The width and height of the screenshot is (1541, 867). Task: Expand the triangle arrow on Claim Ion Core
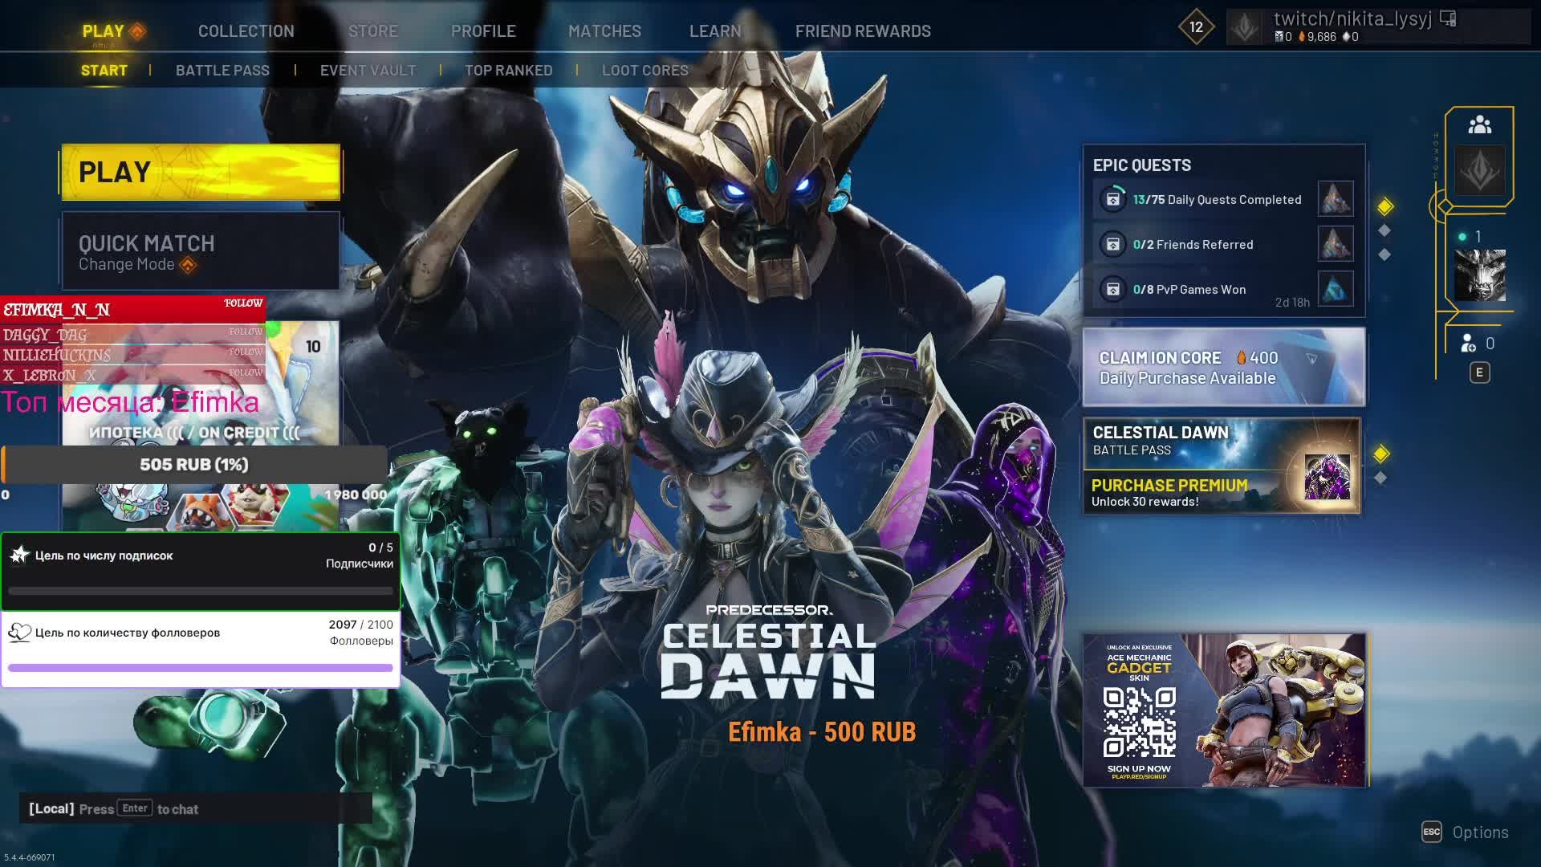(x=1311, y=359)
